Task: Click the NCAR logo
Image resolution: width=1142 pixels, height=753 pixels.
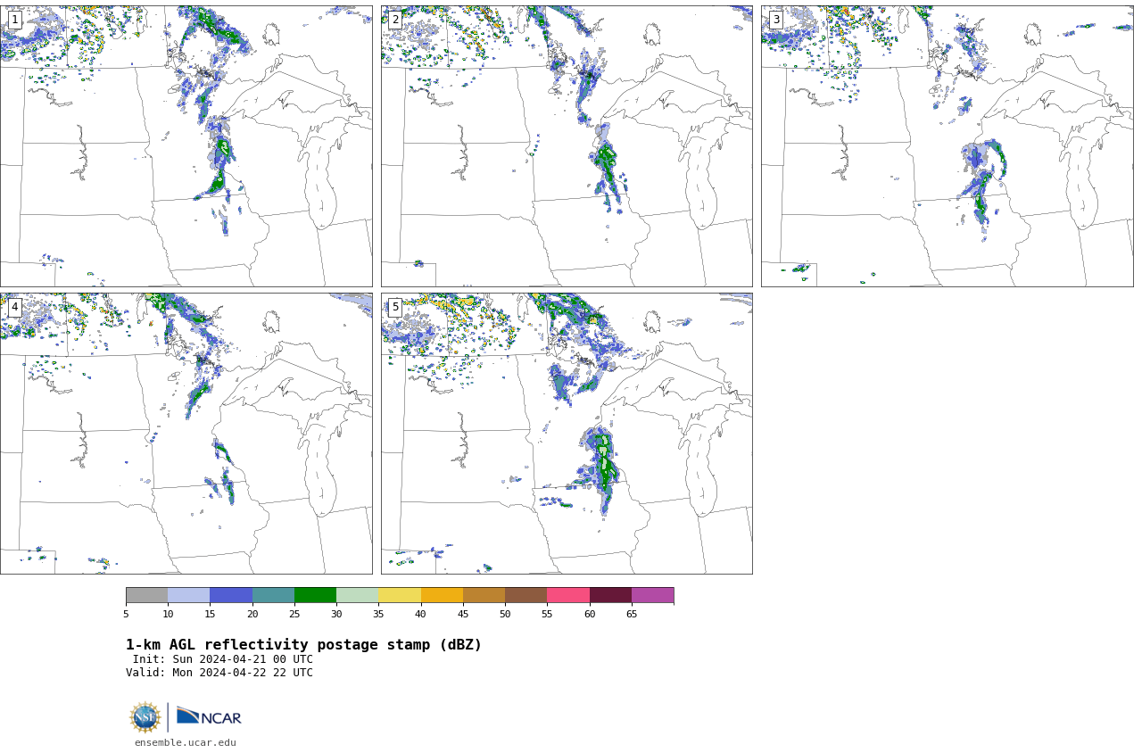Action: (209, 716)
